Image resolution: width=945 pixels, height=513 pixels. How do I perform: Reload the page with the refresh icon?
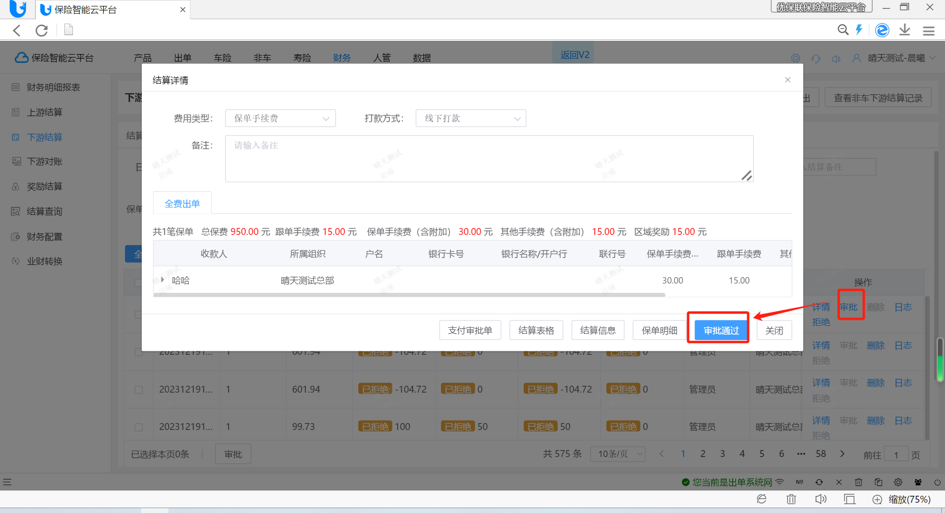[x=42, y=30]
